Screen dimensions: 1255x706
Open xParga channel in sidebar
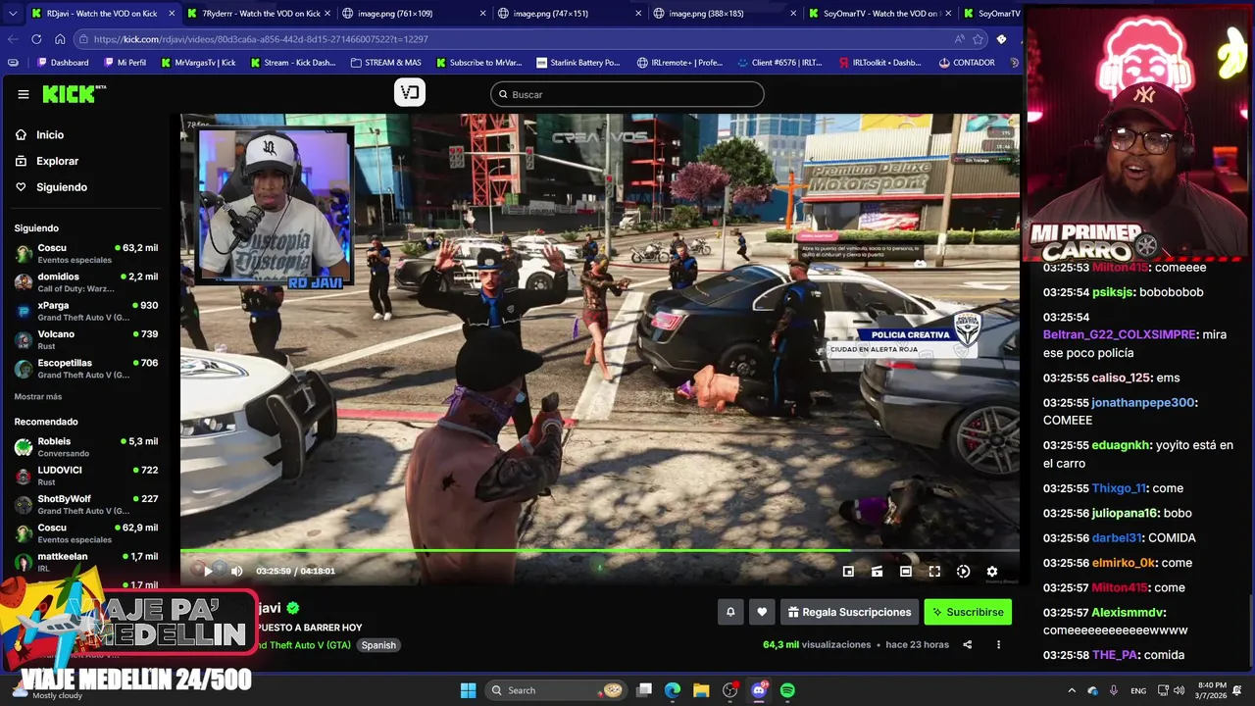(86, 311)
